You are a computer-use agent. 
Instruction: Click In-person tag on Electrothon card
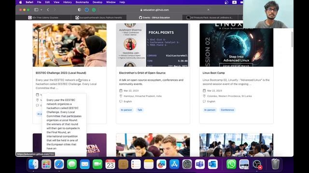[x=126, y=110]
